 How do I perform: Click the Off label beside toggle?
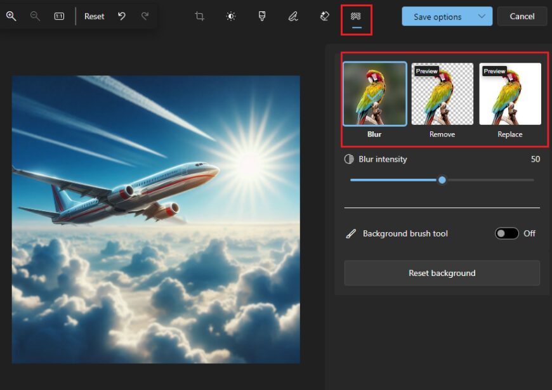[529, 233]
